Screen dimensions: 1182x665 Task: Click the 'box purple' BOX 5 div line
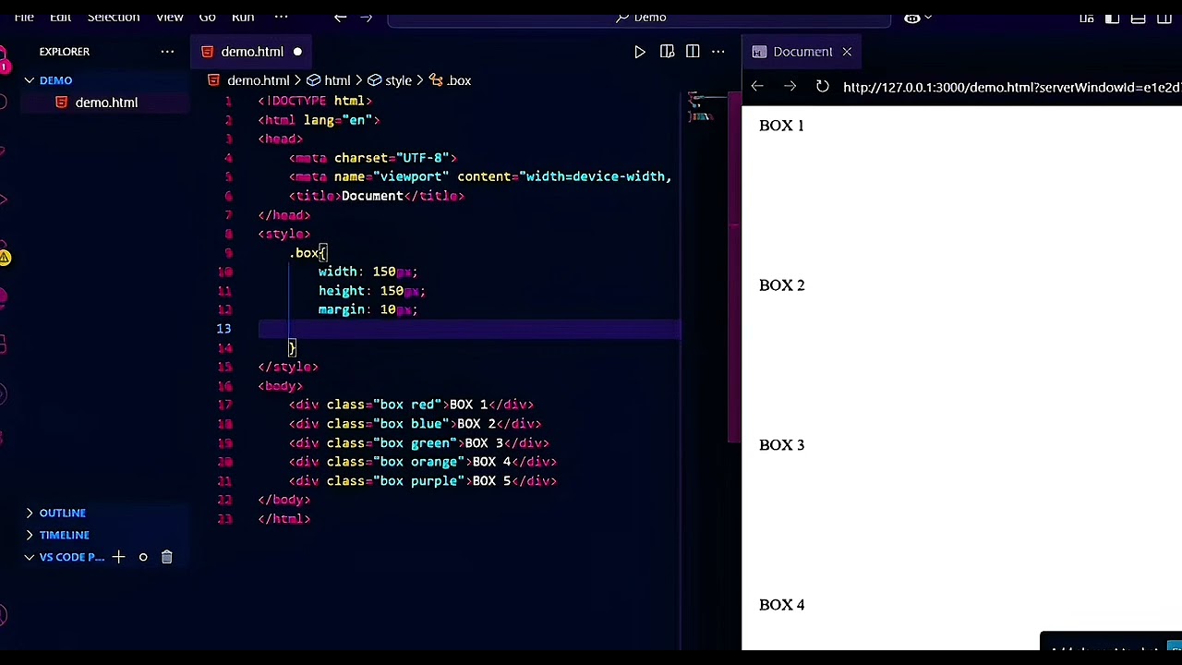click(x=422, y=481)
